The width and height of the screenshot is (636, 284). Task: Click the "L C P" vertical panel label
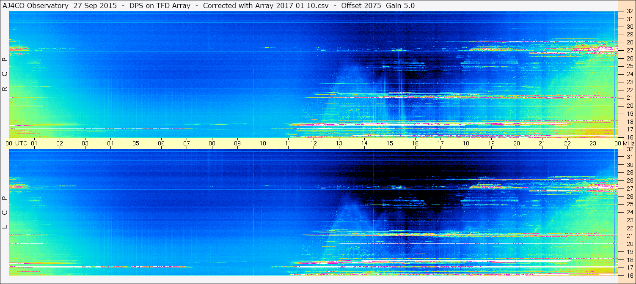[x=5, y=213]
